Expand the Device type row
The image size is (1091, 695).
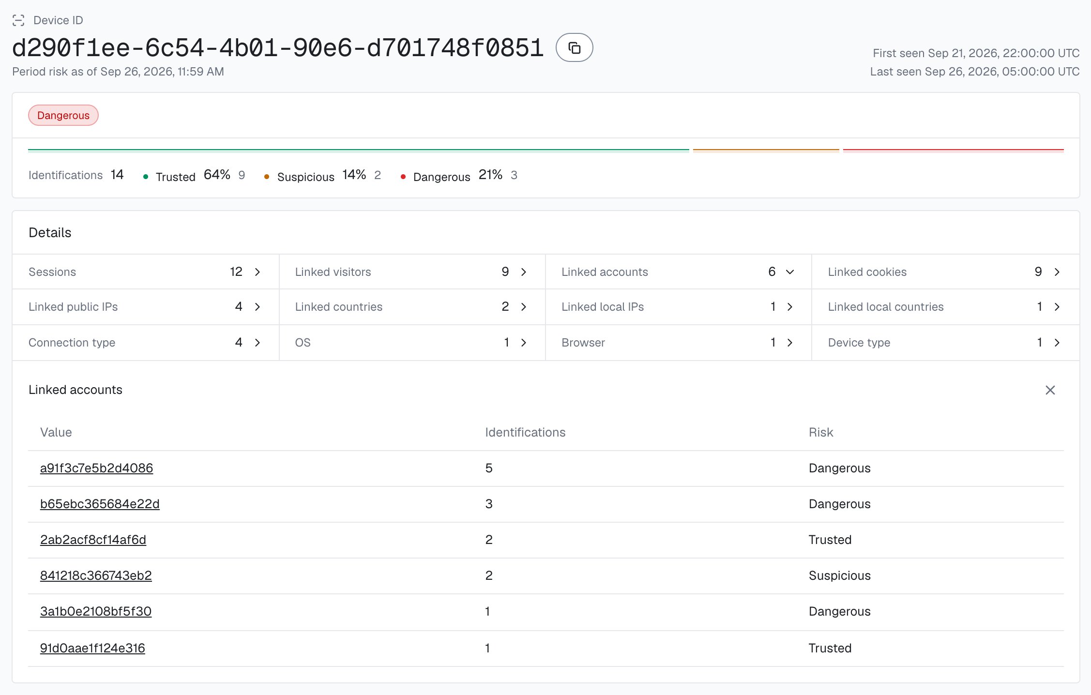pos(945,343)
